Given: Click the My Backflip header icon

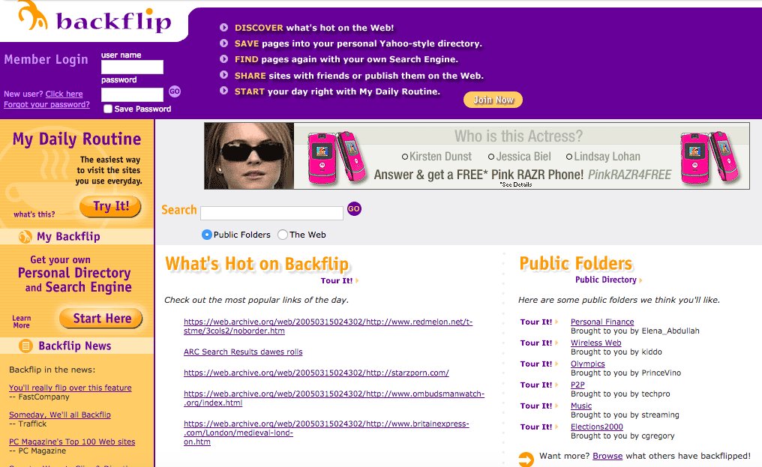Looking at the screenshot, I should (25, 237).
